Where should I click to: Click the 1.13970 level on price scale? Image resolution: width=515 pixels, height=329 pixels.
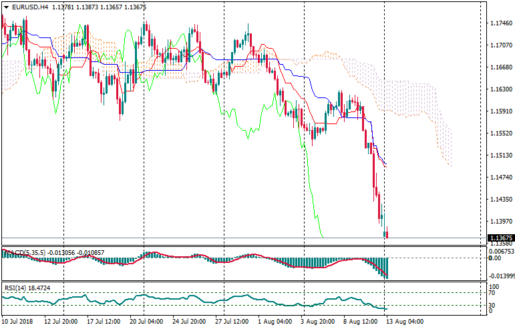pos(500,222)
